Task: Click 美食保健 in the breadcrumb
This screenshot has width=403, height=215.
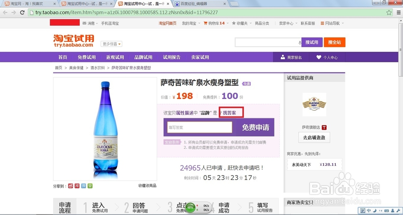Action: pos(76,68)
